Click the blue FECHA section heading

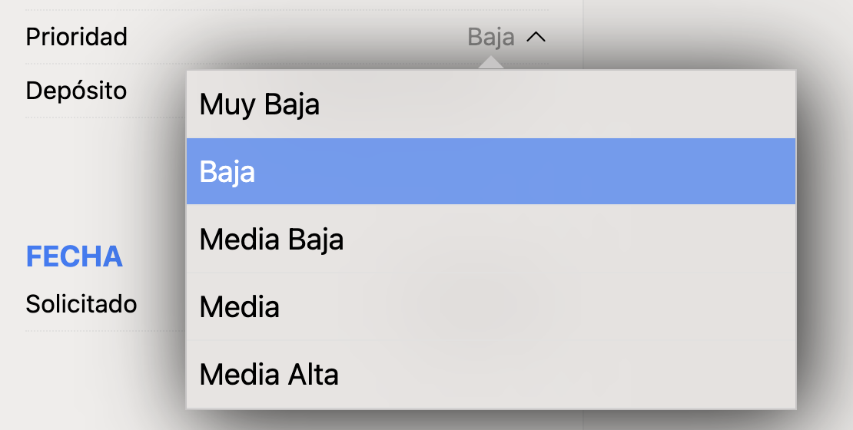[x=75, y=257]
